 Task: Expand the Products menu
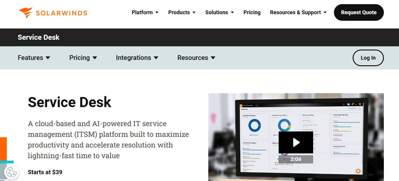click(x=182, y=12)
